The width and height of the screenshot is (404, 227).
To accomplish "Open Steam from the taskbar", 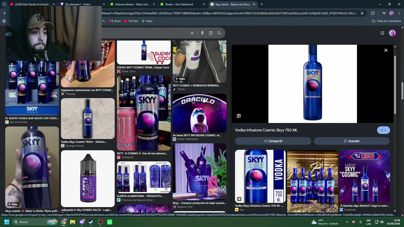I will [x=91, y=222].
